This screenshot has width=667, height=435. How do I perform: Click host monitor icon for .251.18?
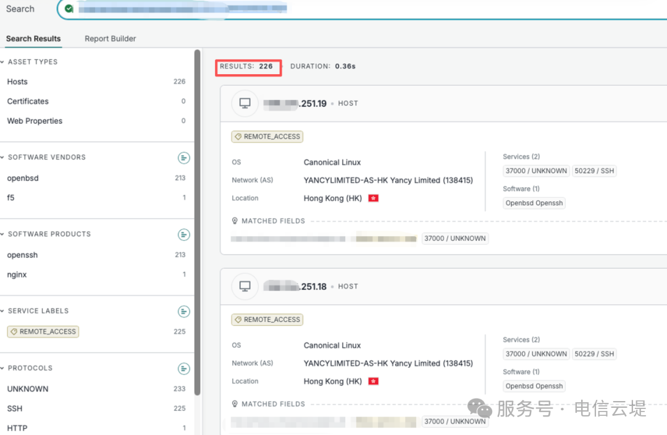click(245, 286)
